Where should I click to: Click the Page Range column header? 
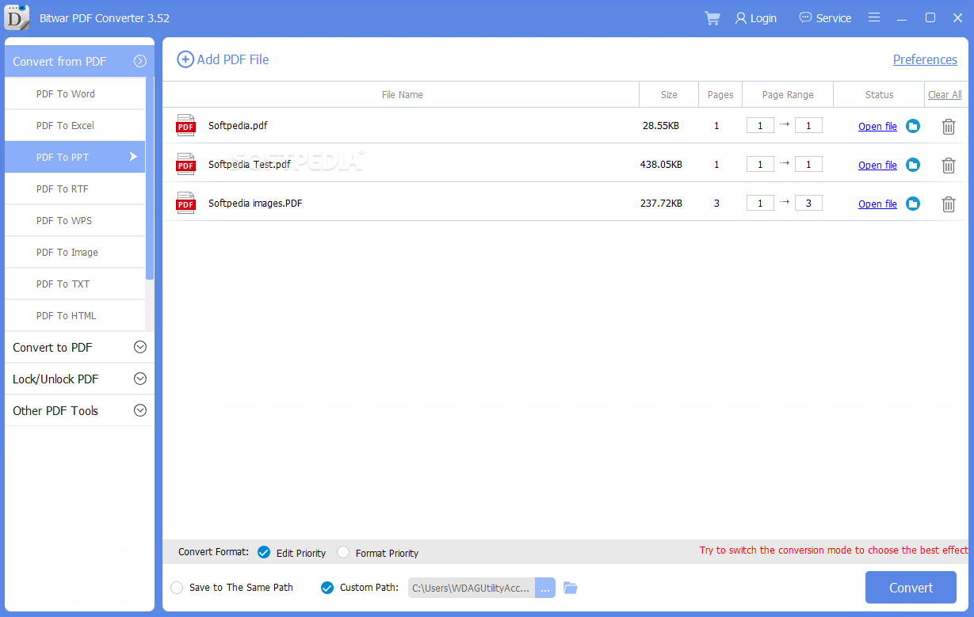pyautogui.click(x=788, y=94)
